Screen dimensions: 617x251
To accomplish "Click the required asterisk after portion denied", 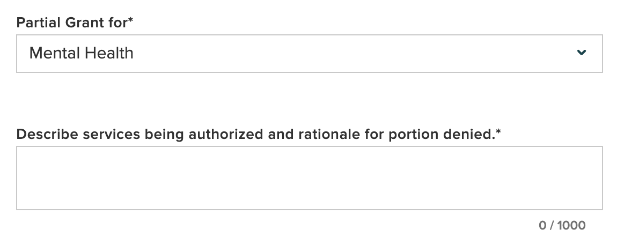I will 498,132.
